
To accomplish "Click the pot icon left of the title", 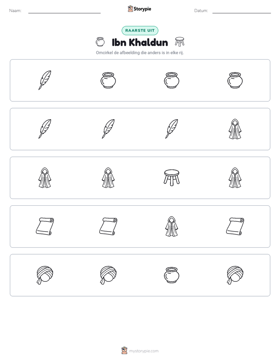I will click(100, 42).
